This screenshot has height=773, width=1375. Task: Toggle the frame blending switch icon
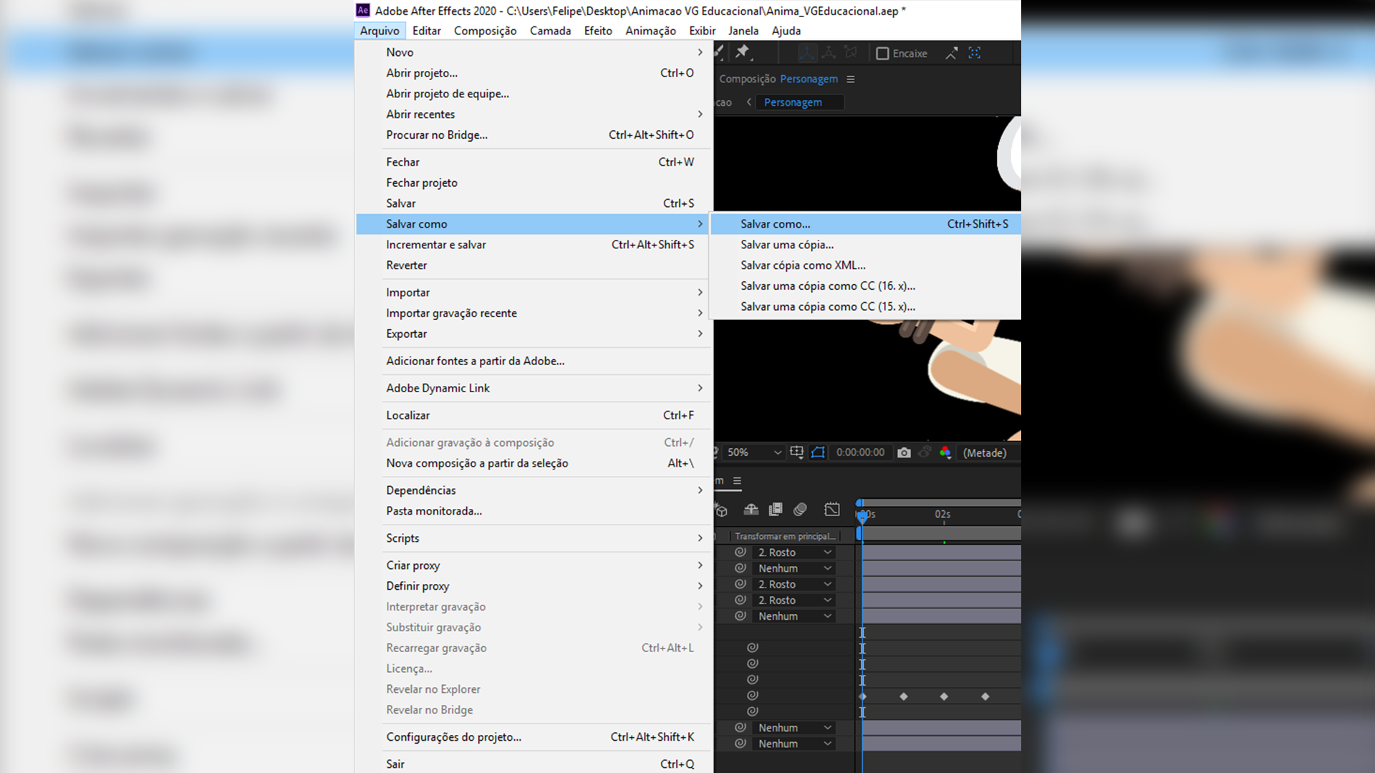pyautogui.click(x=776, y=510)
